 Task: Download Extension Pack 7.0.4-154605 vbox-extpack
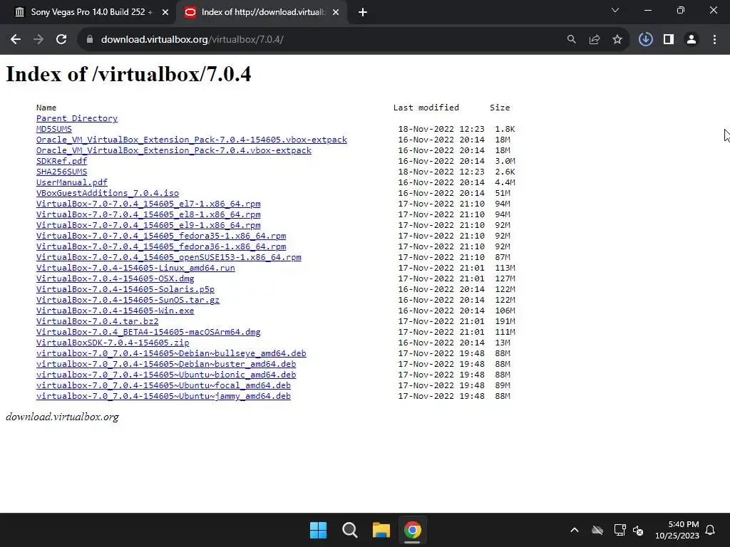[x=192, y=140]
